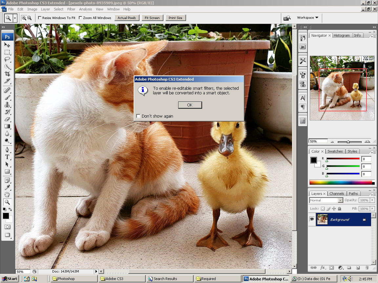Toggle lock position

pos(334,209)
